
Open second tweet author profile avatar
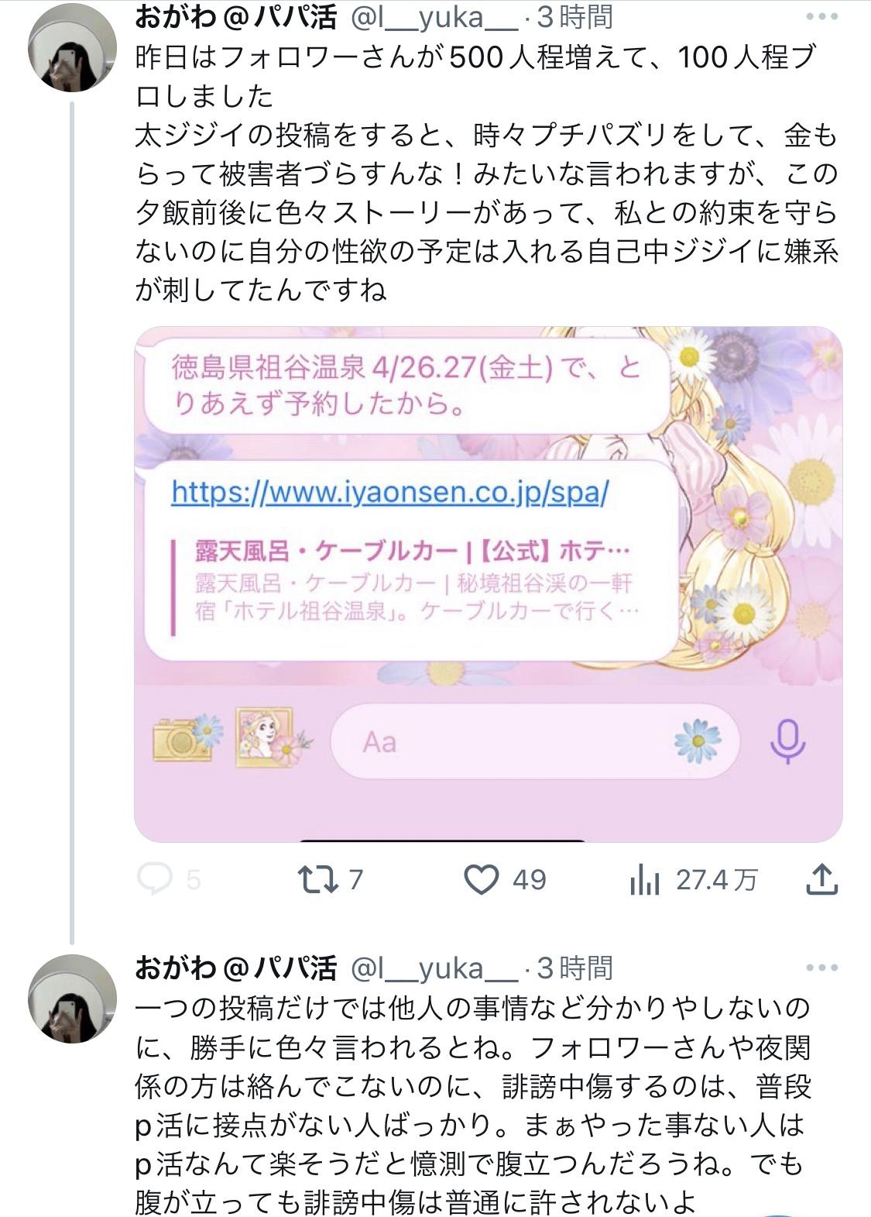pos(73,999)
